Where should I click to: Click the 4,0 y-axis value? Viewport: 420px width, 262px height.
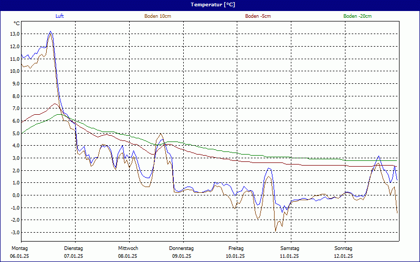tap(16, 146)
